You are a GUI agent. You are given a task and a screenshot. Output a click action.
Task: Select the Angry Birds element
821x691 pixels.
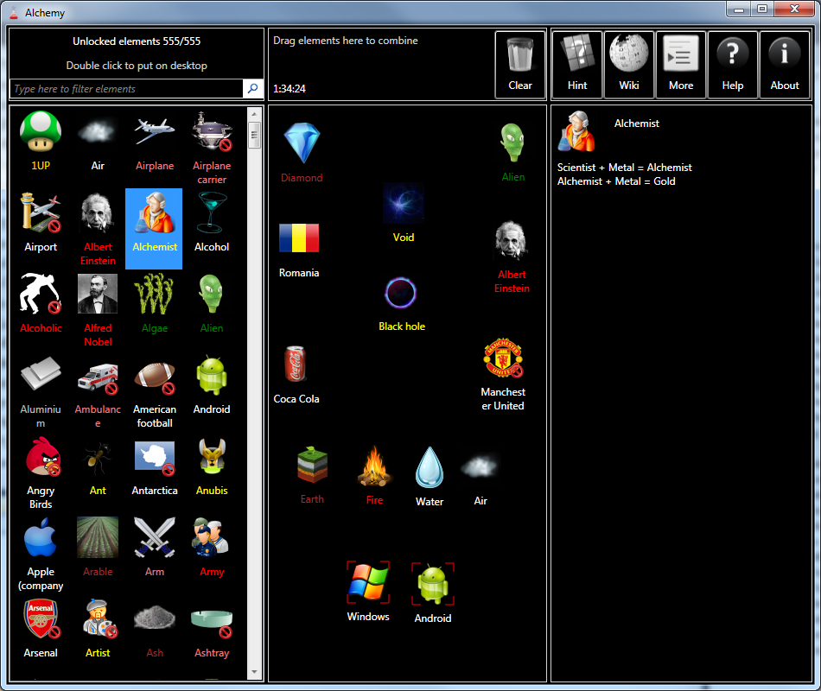41,472
